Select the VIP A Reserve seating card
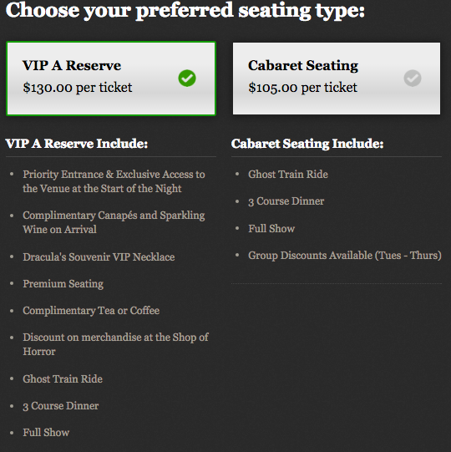Viewport: 451px width, 452px height. (111, 79)
